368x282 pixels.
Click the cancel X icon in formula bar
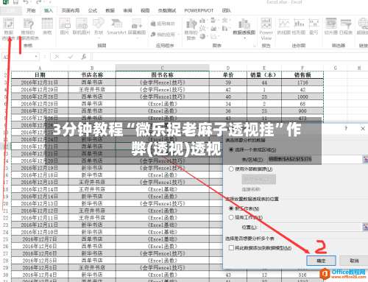[x=57, y=57]
